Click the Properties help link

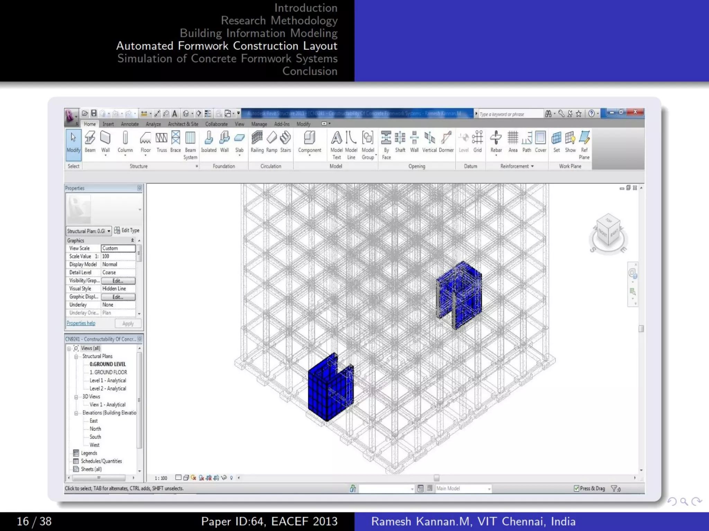click(x=81, y=323)
